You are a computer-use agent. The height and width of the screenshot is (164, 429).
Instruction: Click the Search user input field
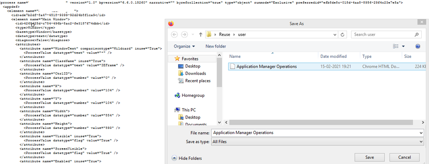[x=383, y=35]
